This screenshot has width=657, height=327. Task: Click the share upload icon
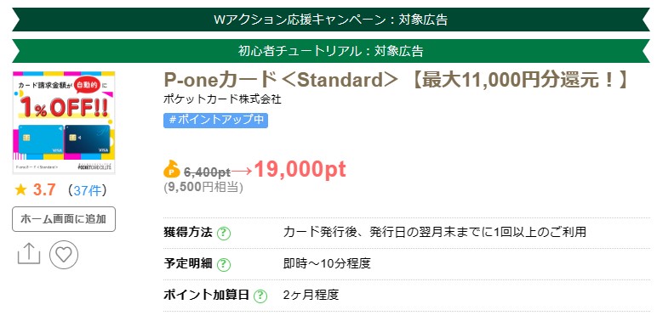[29, 254]
